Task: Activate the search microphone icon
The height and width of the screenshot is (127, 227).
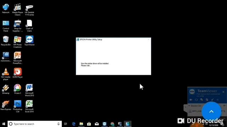Action: pyautogui.click(x=59, y=124)
